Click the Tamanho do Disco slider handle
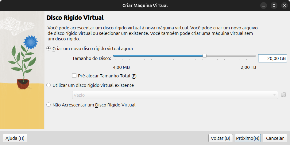 point(204,56)
